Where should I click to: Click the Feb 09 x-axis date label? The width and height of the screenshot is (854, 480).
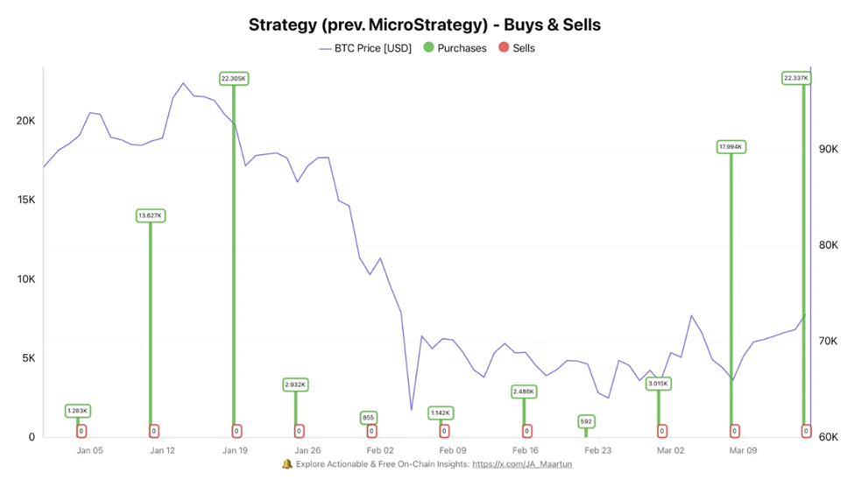click(453, 450)
